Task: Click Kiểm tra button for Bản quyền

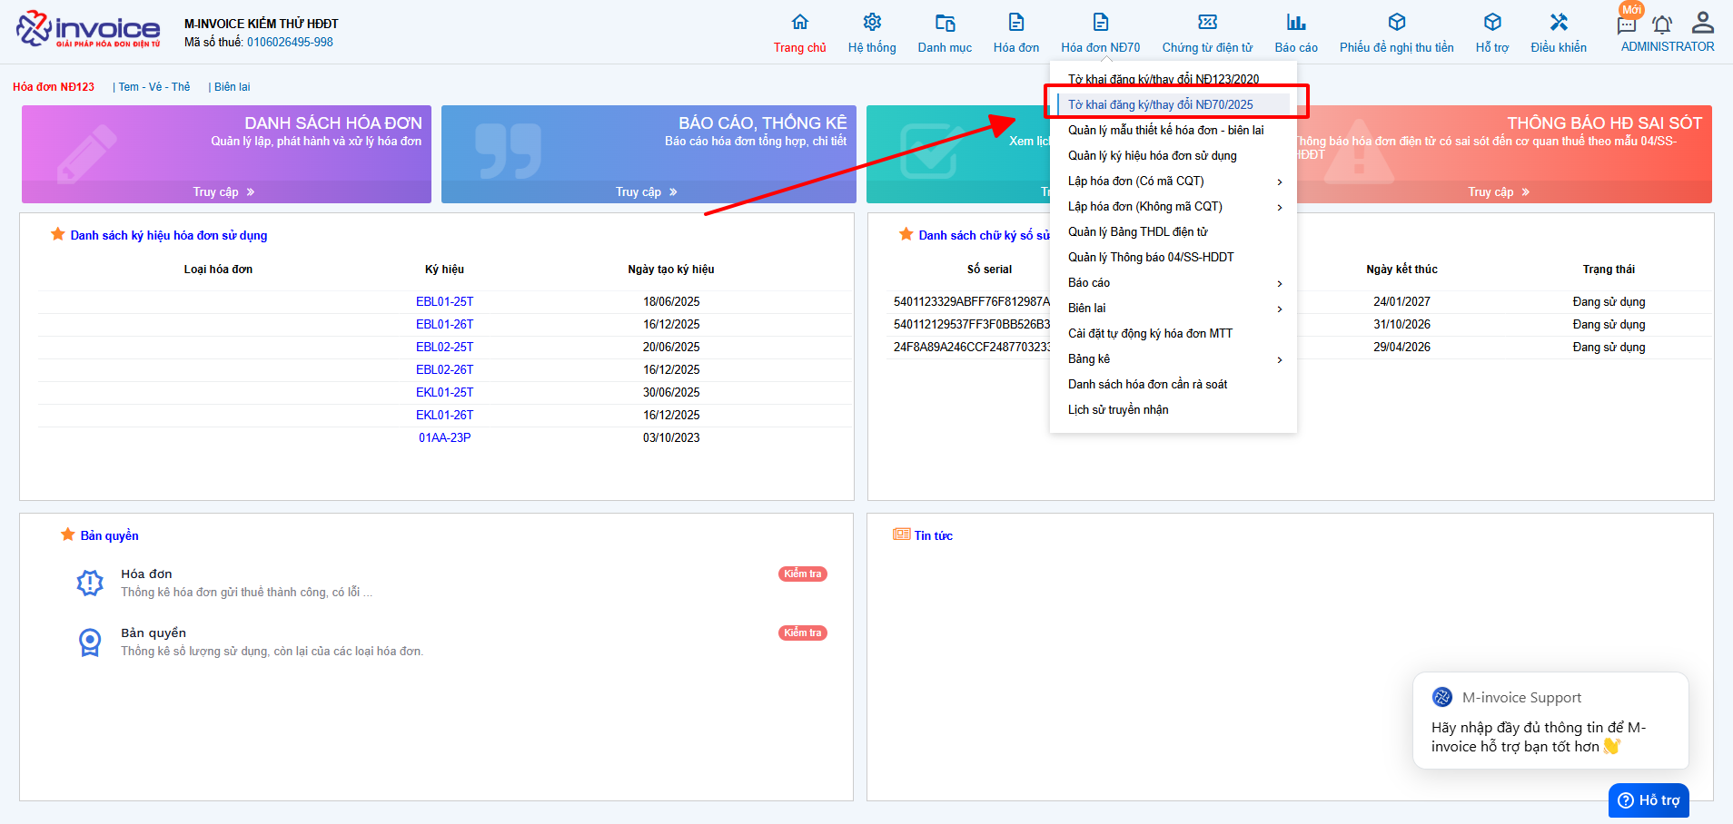Action: [x=803, y=633]
